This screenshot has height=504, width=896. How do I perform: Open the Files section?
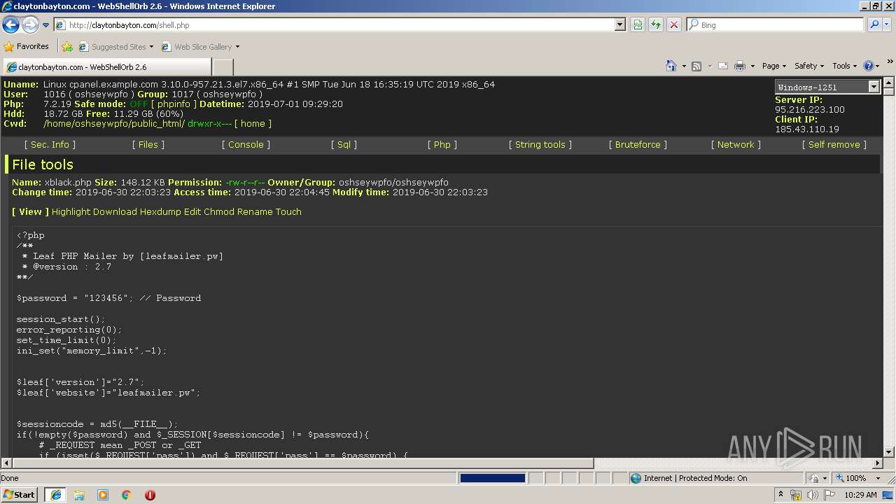148,144
